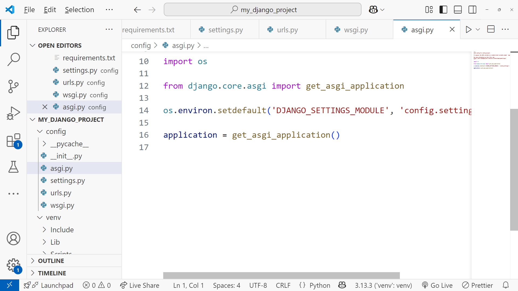Open the Selection menu
The width and height of the screenshot is (518, 291).
coord(79,10)
